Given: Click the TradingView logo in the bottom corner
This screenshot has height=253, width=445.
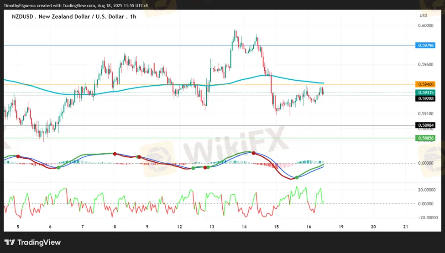Looking at the screenshot, I should coord(32,243).
